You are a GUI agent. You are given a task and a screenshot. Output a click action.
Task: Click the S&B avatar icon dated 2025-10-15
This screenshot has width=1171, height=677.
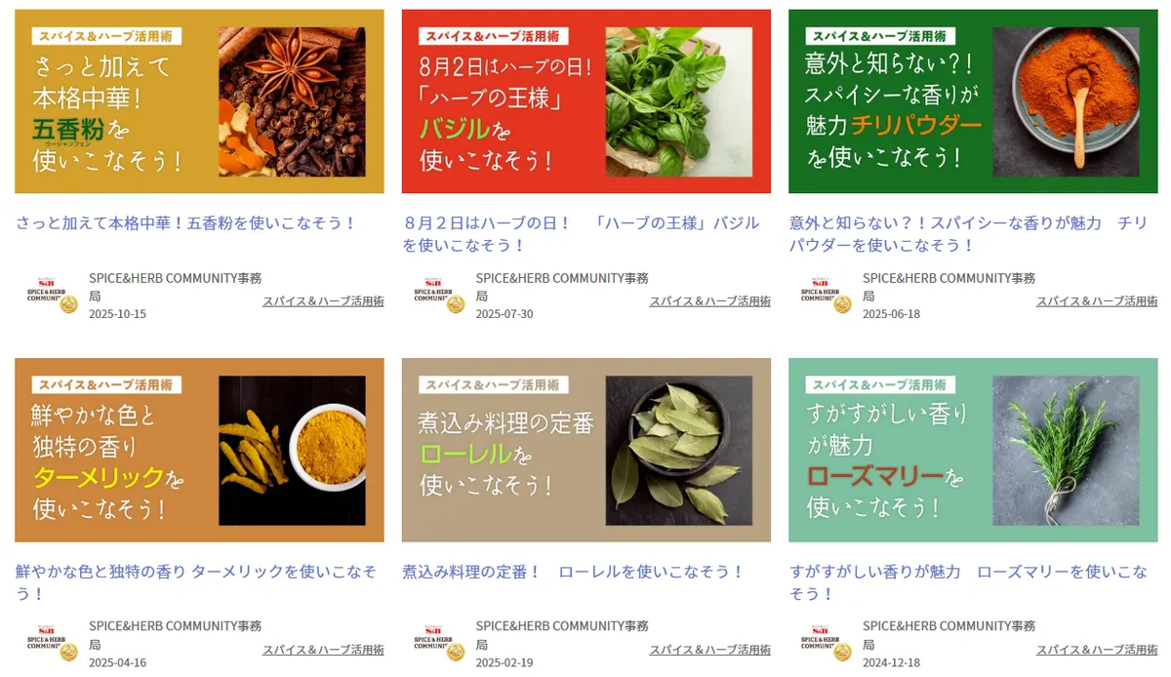pyautogui.click(x=53, y=296)
